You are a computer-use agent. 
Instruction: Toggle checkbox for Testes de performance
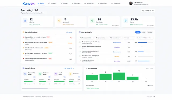point(80,60)
